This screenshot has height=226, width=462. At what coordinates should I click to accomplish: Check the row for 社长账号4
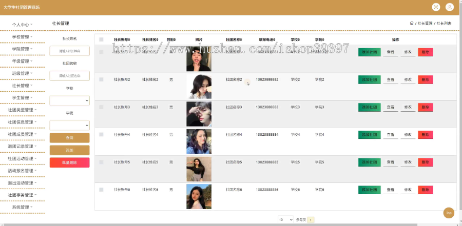click(x=101, y=134)
